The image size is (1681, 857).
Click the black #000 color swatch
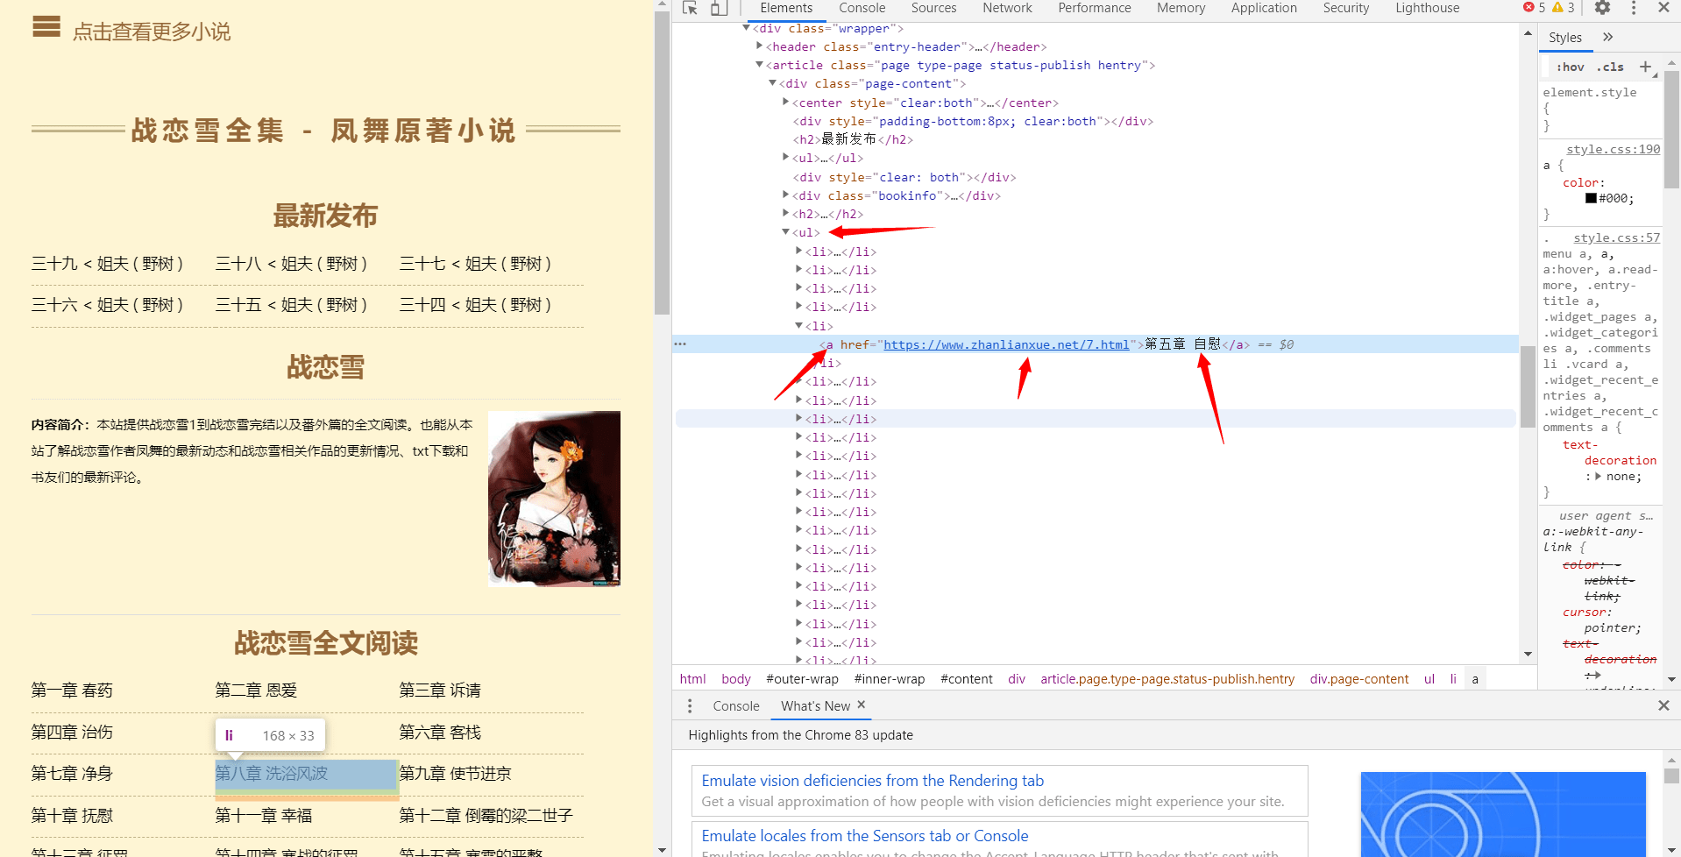click(x=1591, y=198)
